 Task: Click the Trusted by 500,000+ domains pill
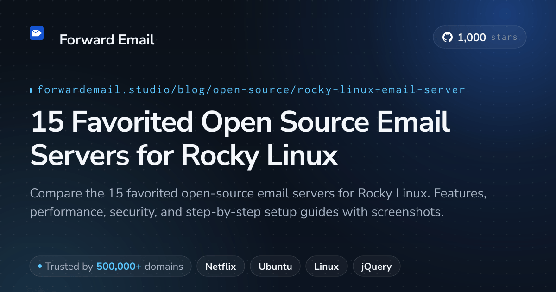110,267
